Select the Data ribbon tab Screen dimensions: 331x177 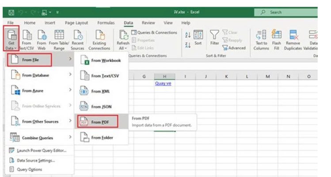tap(128, 23)
